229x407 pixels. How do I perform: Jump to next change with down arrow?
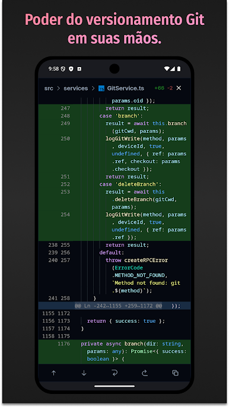point(84,373)
